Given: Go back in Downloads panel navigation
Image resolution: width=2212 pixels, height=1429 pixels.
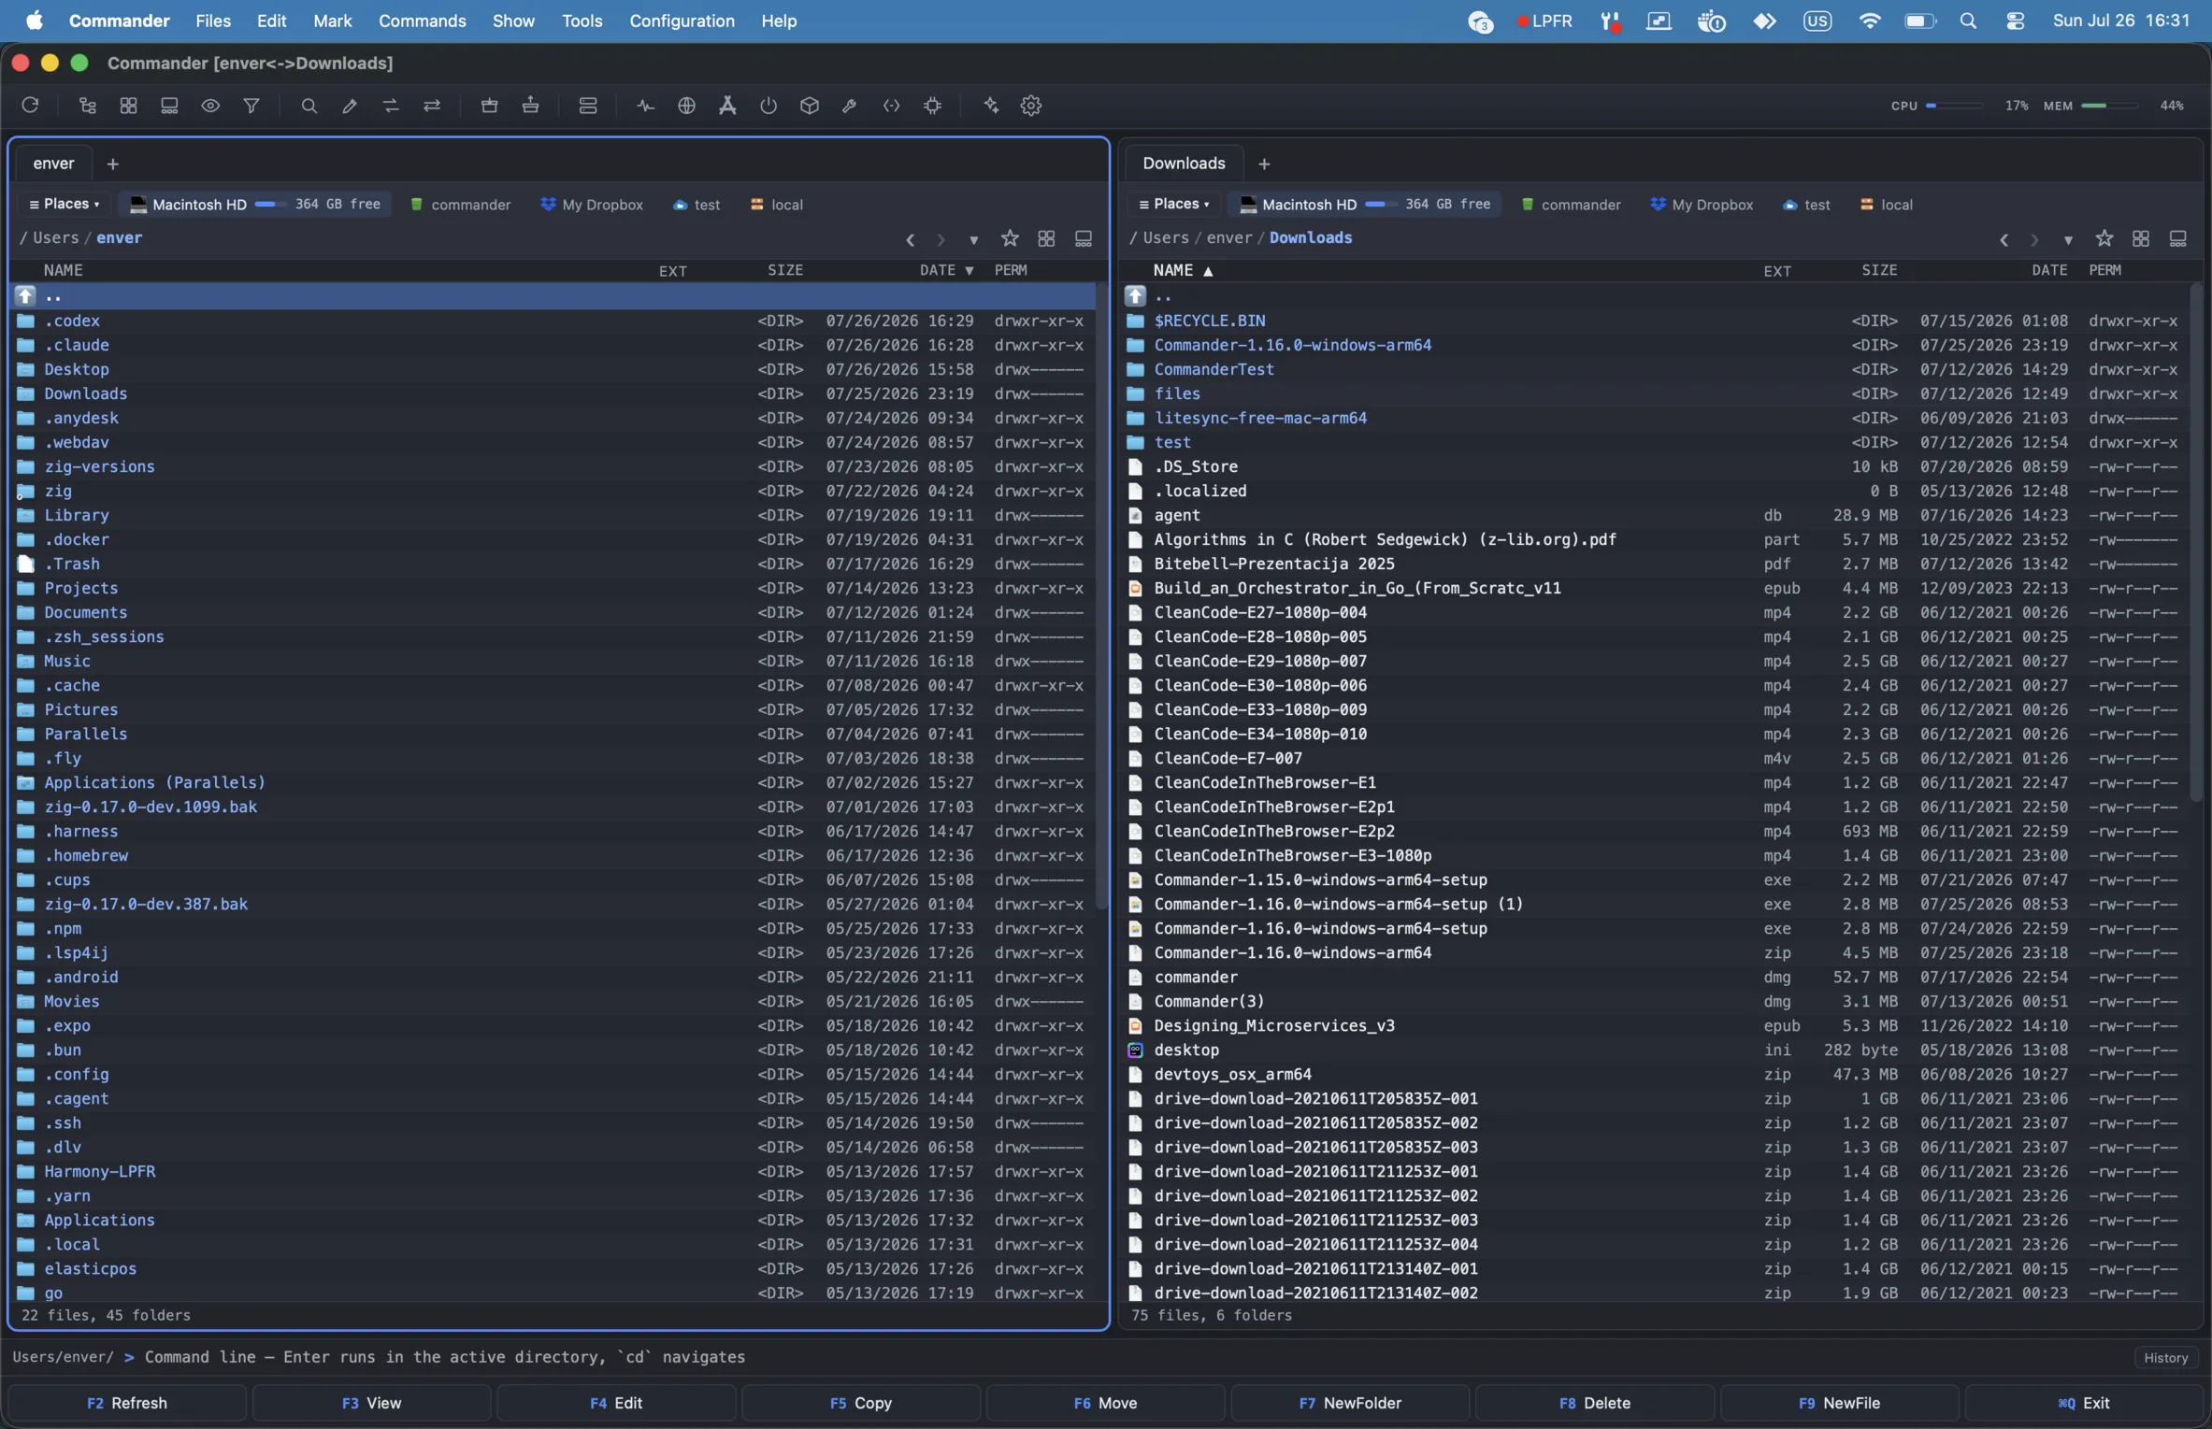Looking at the screenshot, I should tap(2004, 240).
